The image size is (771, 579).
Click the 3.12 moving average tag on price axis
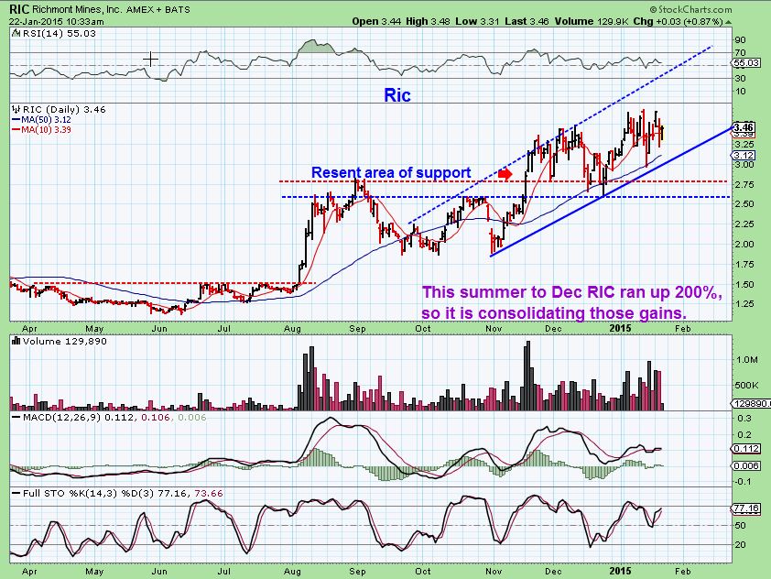744,156
